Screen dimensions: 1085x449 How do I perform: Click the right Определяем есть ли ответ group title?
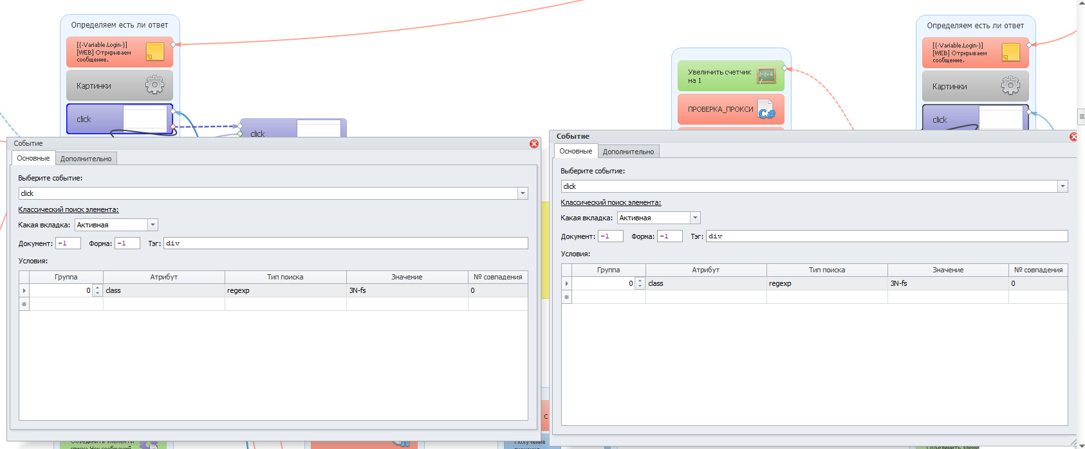click(x=976, y=26)
